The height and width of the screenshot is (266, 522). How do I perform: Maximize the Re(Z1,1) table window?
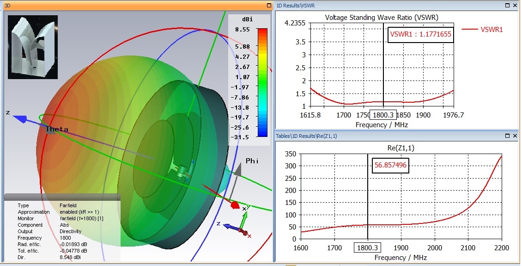tap(506, 136)
